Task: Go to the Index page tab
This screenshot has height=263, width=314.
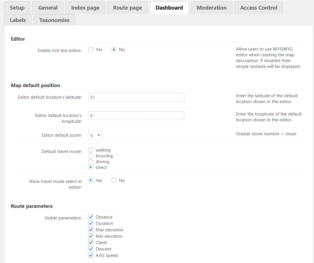Action: 85,8
